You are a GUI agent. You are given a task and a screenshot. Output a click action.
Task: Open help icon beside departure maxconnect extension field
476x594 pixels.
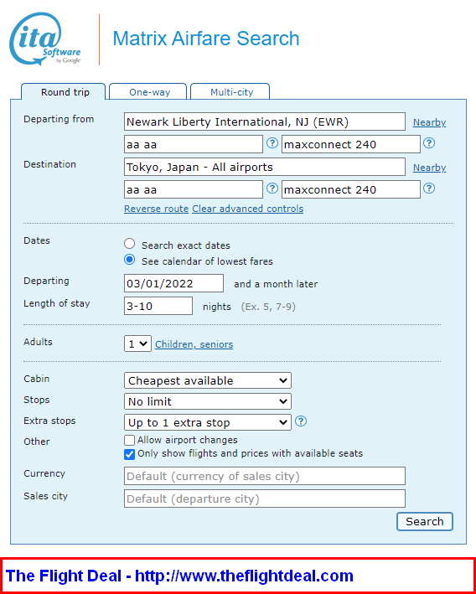point(429,143)
